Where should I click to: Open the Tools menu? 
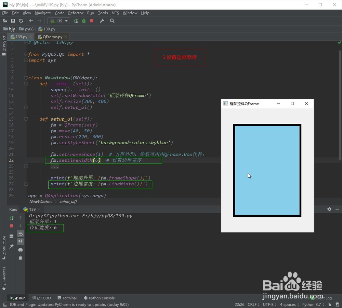(x=103, y=13)
